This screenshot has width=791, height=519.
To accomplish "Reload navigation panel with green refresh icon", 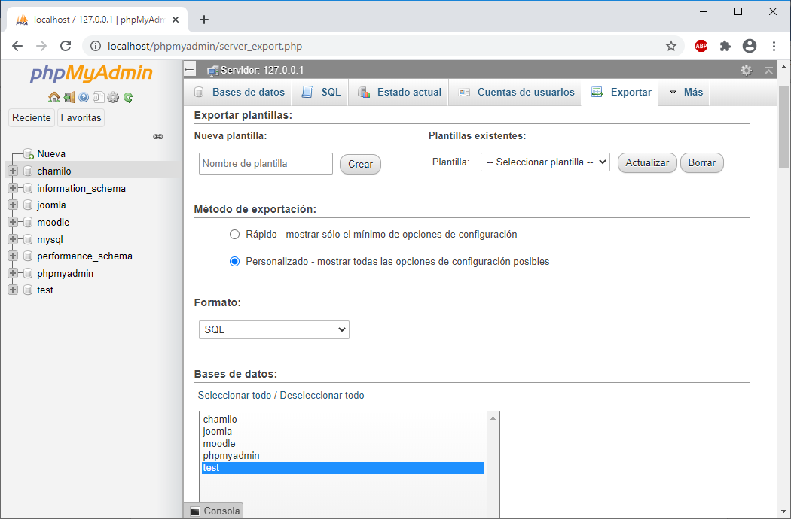I will (128, 97).
